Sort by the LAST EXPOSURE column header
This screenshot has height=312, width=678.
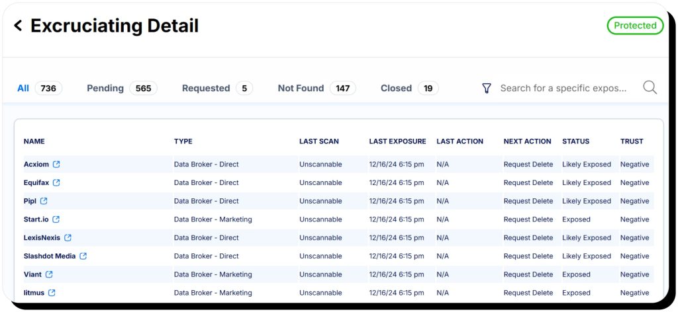click(398, 141)
